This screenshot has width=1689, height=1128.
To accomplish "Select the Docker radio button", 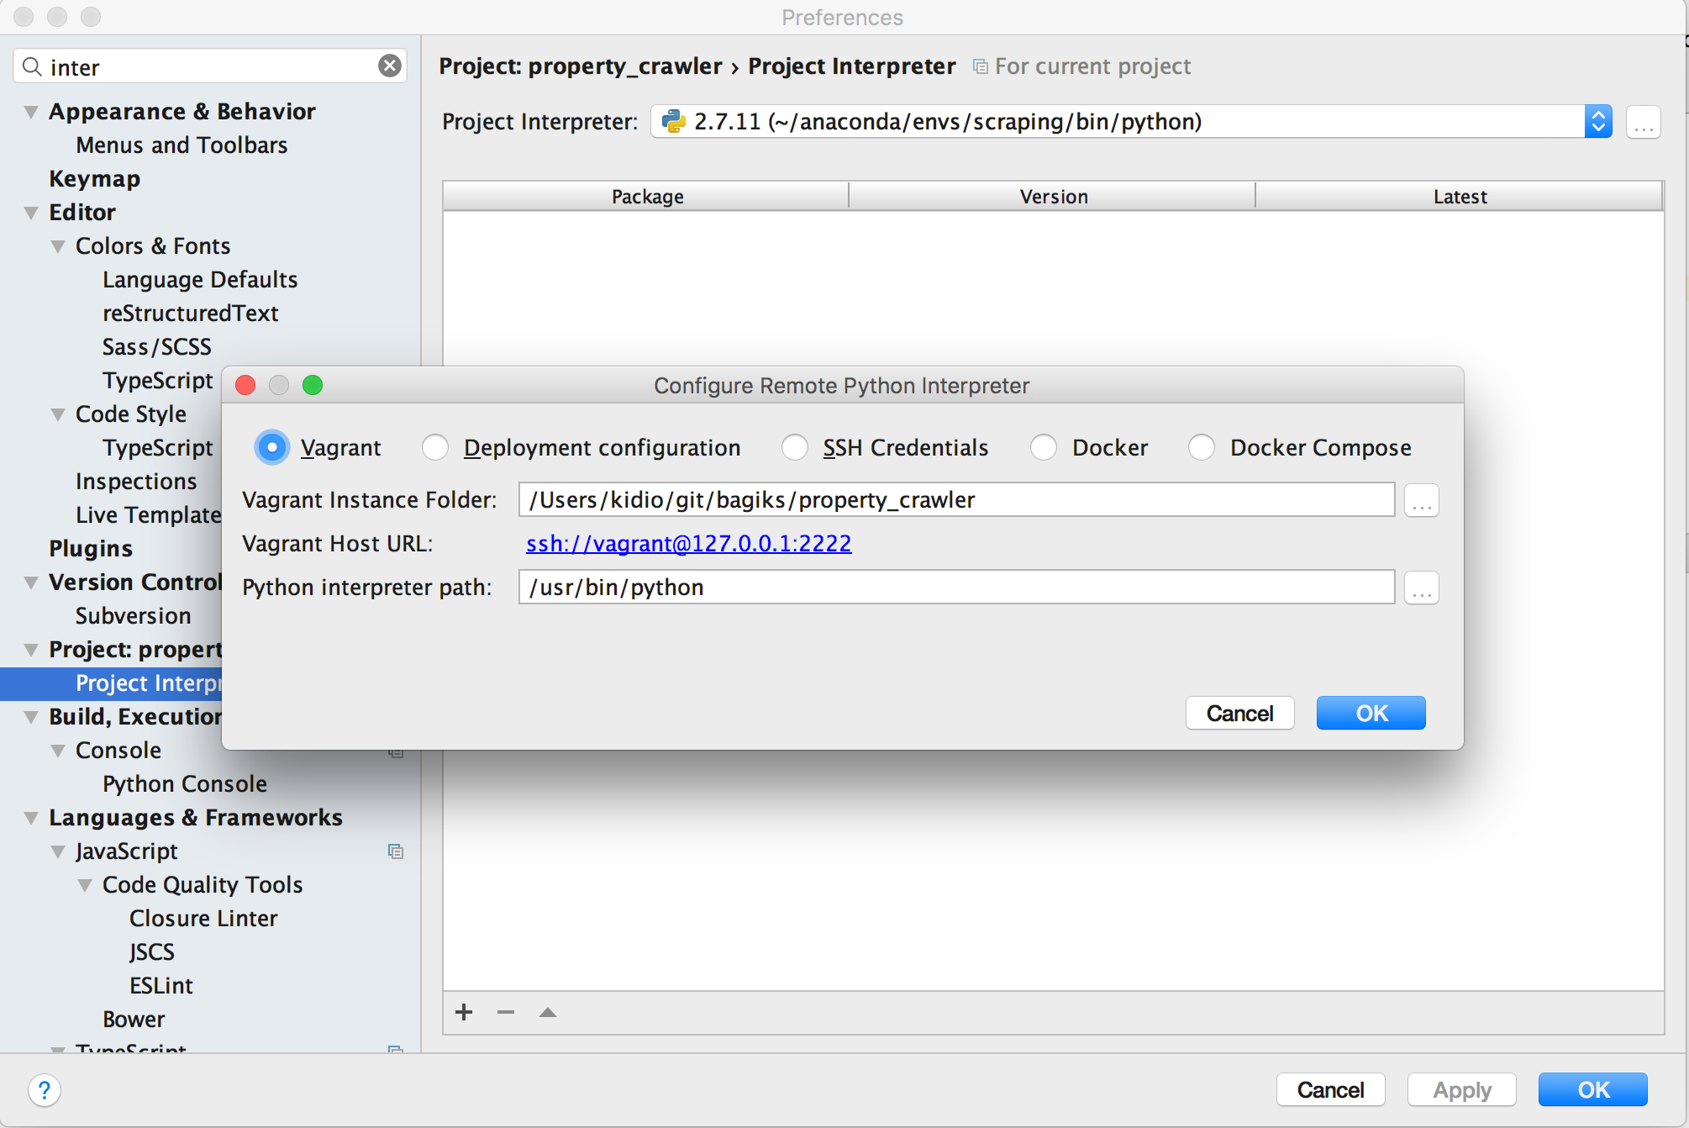I will (x=1044, y=447).
